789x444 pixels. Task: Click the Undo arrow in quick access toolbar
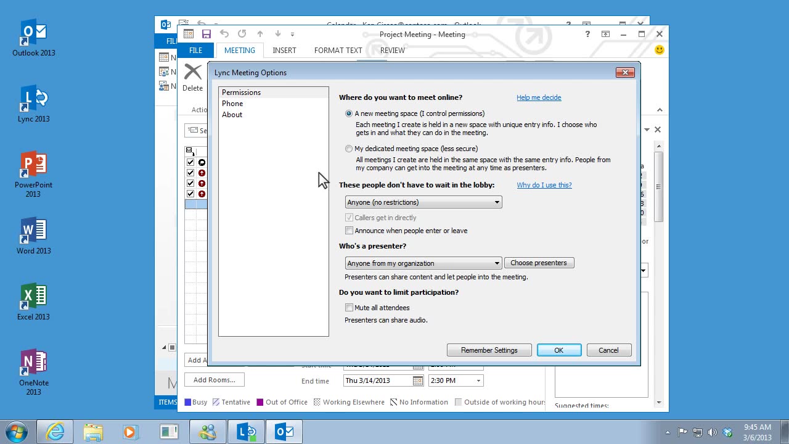pyautogui.click(x=224, y=34)
